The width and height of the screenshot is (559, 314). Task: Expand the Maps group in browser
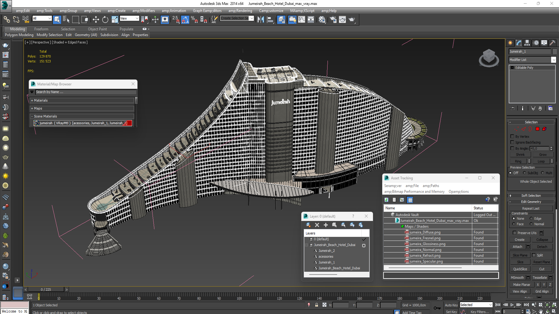[32, 108]
